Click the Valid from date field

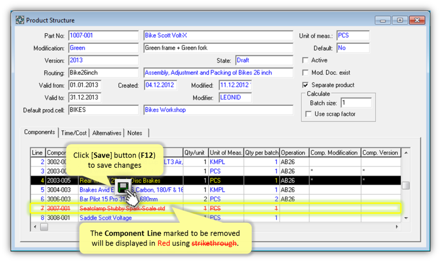click(85, 85)
